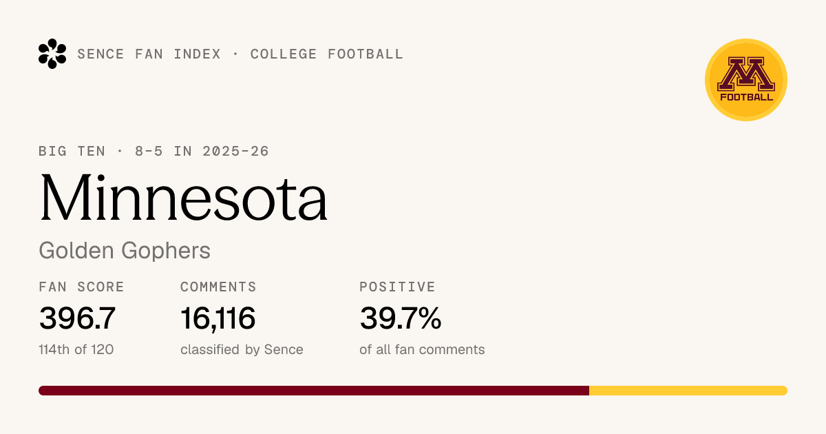The image size is (826, 434).
Task: Click the POSITIVE label
Action: (x=398, y=287)
